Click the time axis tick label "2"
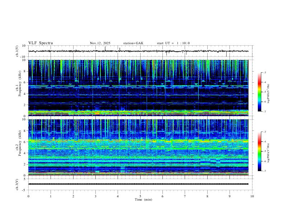Viewport: 284px width, 220px height. [x=73, y=196]
